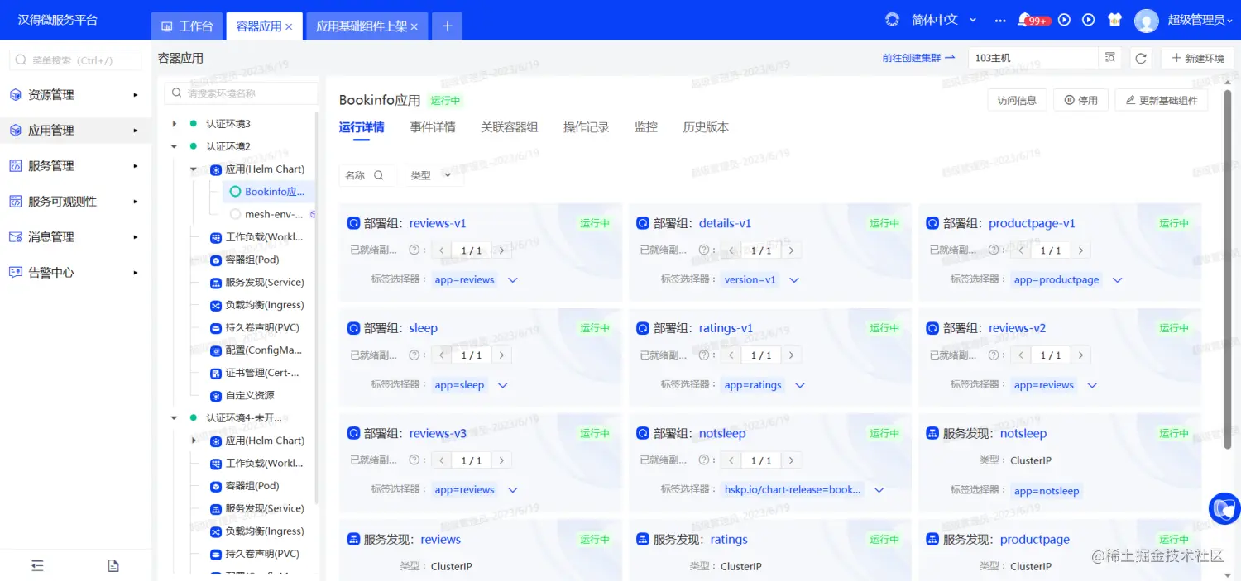Decrease replicas arrow on ratings-v1 card
The width and height of the screenshot is (1241, 581).
point(732,355)
